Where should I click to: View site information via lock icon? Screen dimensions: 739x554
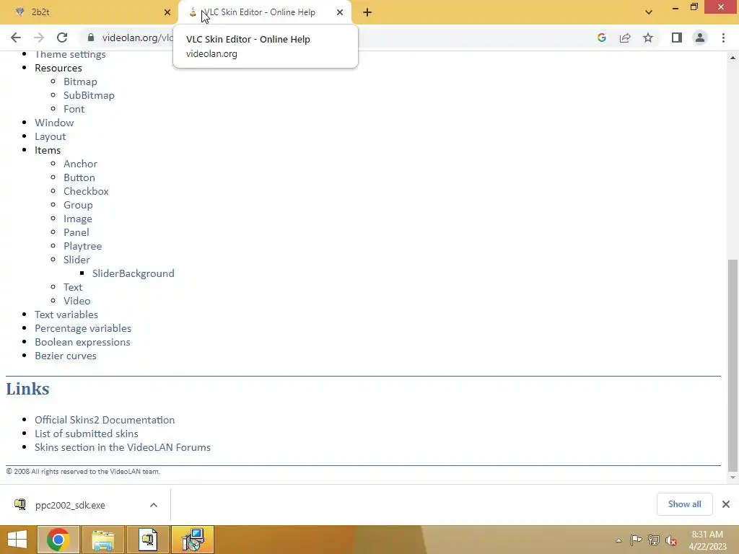[x=91, y=38]
